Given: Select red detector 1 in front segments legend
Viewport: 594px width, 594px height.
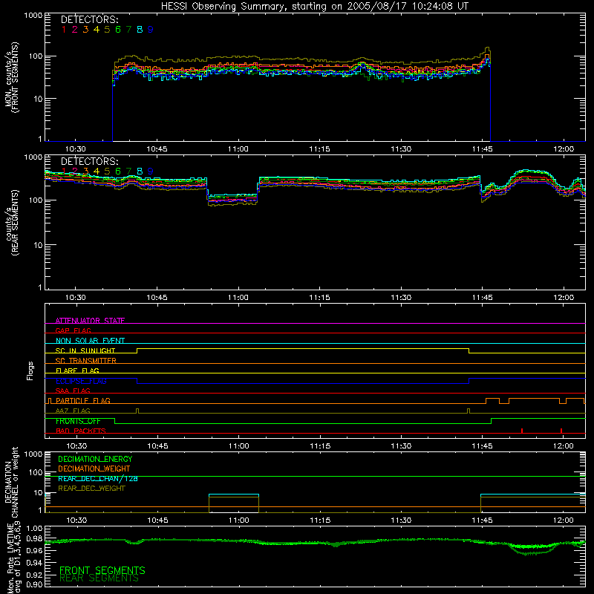Looking at the screenshot, I should (64, 30).
